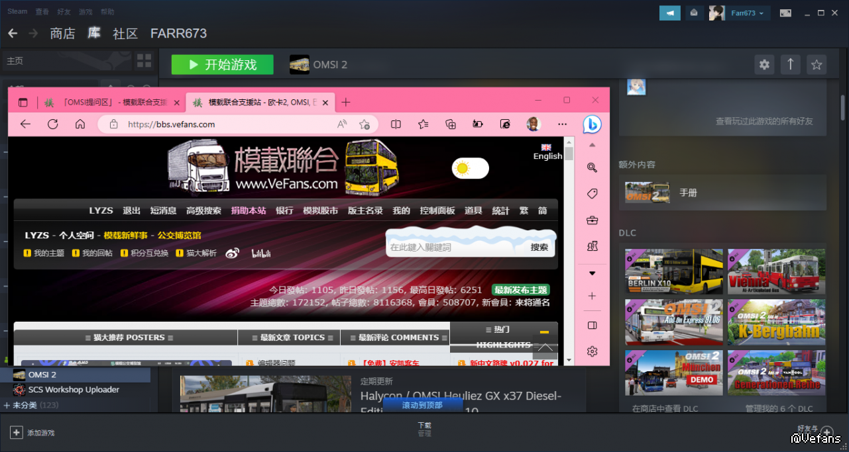Open Edge IE mode icon
The height and width of the screenshot is (452, 849).
[505, 124]
